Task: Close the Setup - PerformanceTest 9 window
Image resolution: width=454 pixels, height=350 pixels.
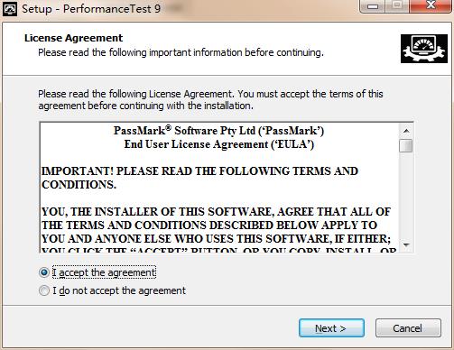Action: tap(431, 6)
